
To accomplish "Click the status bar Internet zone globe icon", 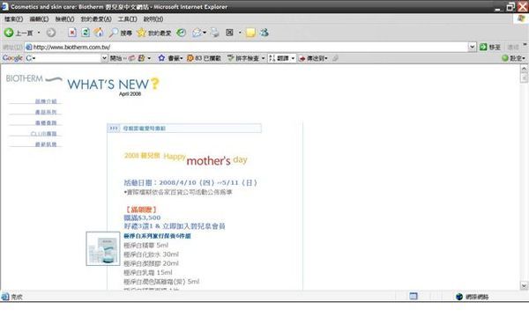I will coord(459,297).
